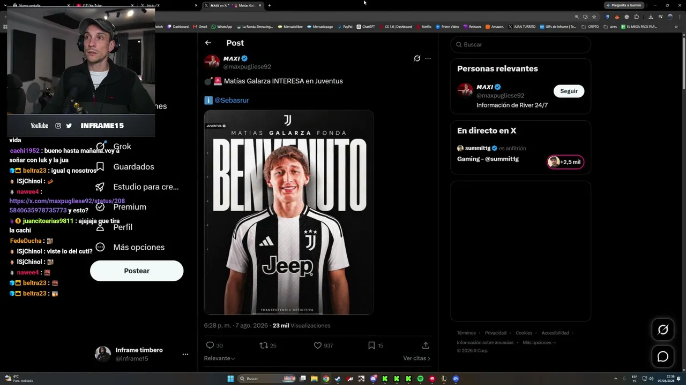The width and height of the screenshot is (686, 385).
Task: Repost the post with 25 reposts
Action: click(x=263, y=345)
